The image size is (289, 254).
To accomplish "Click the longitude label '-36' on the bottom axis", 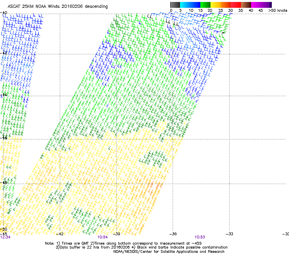I will pos(173,234).
